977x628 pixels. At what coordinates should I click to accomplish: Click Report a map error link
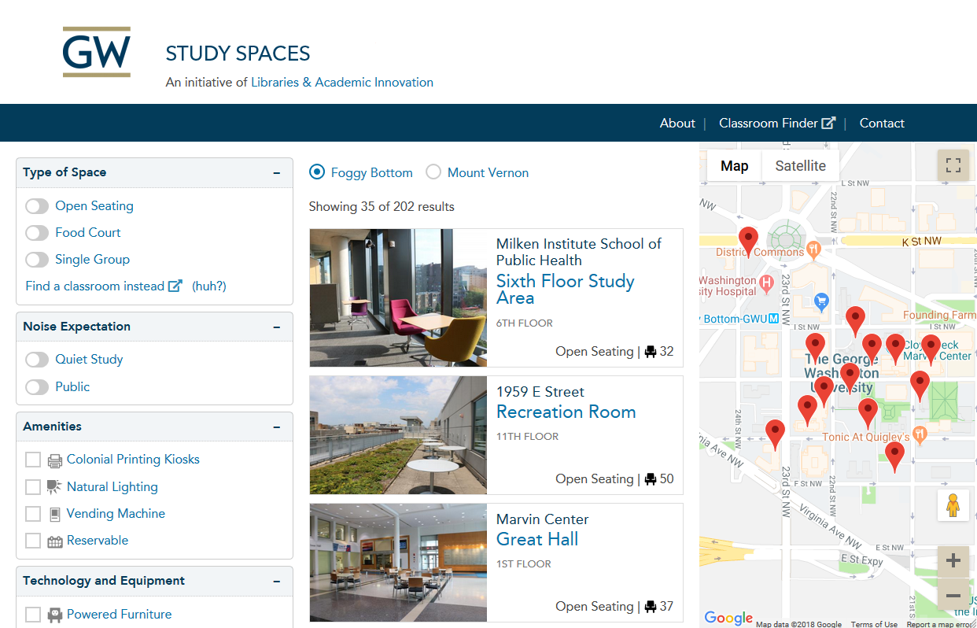(x=940, y=624)
